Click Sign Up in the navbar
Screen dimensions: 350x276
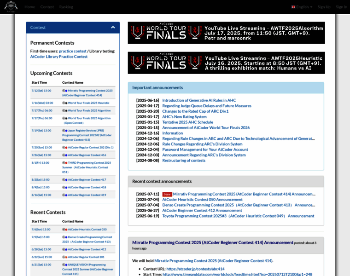(x=324, y=7)
